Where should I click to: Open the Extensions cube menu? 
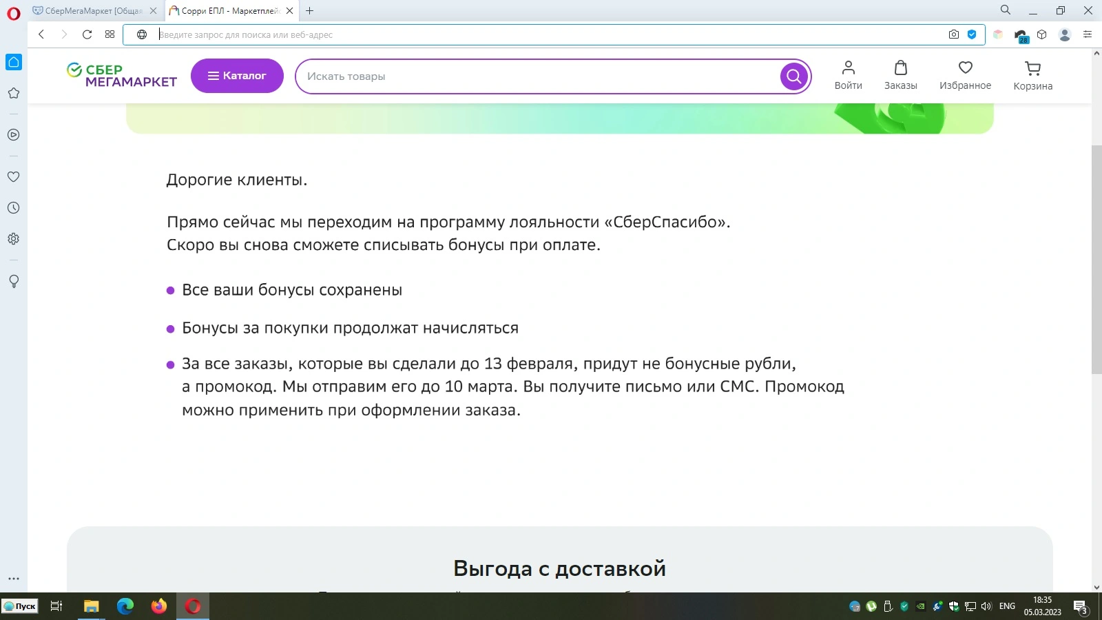pyautogui.click(x=1042, y=34)
